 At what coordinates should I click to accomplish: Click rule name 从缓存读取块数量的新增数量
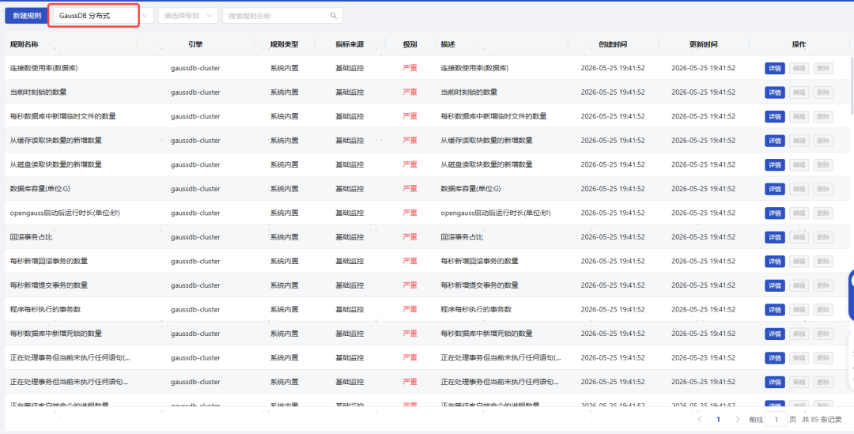point(55,141)
